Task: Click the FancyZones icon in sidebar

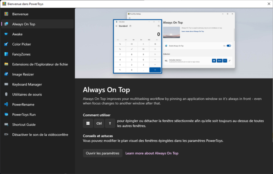Action: [6, 54]
